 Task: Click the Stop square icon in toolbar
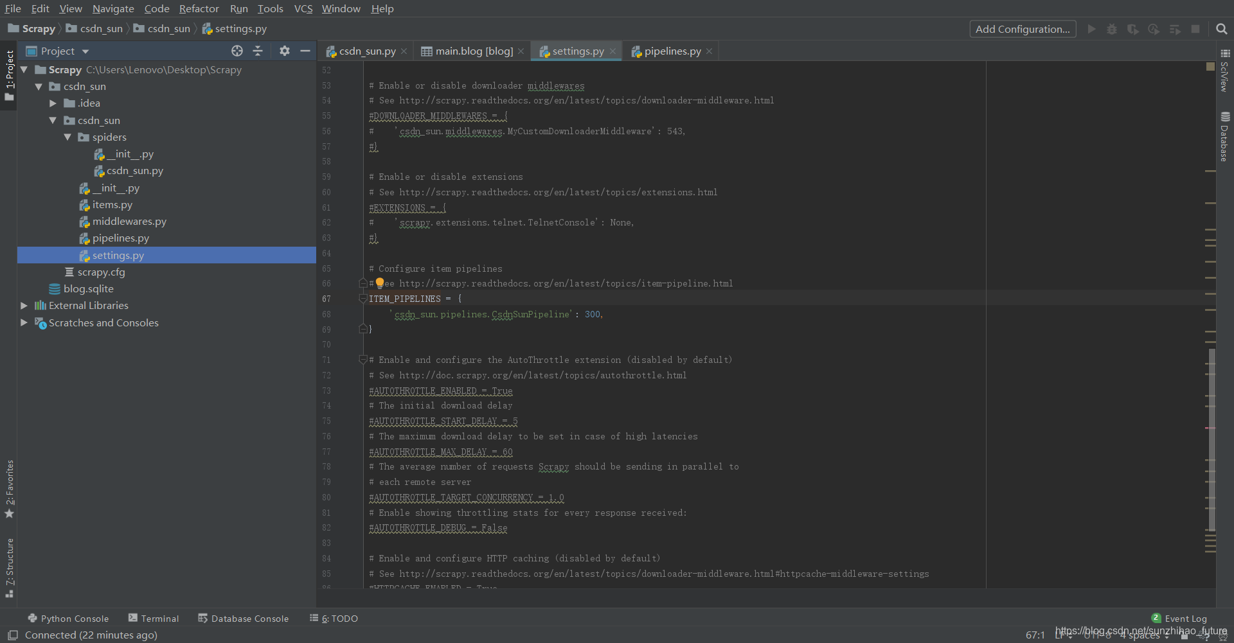click(1195, 29)
